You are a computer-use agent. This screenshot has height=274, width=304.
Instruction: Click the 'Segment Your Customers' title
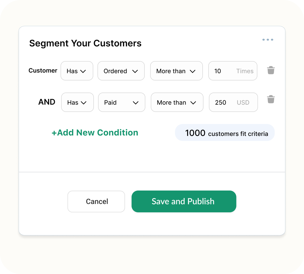click(x=85, y=43)
